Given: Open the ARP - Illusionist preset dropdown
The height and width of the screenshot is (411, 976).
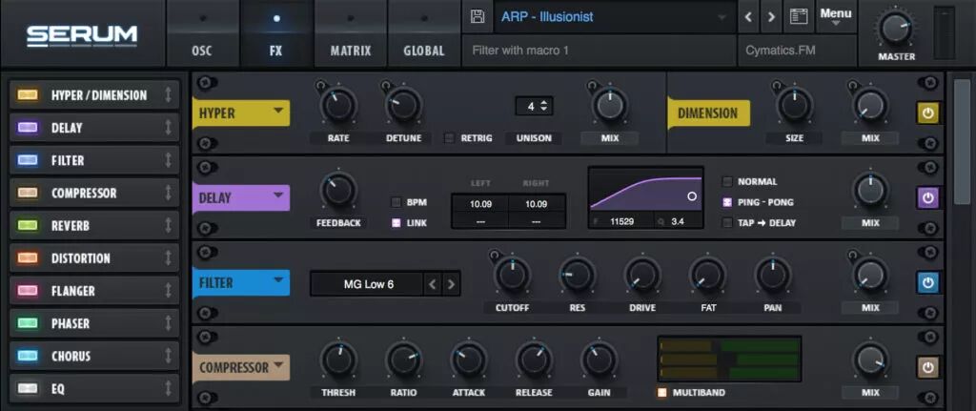Looking at the screenshot, I should 615,17.
